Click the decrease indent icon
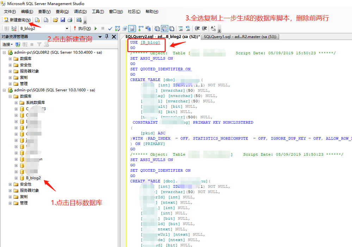 pyautogui.click(x=197, y=28)
